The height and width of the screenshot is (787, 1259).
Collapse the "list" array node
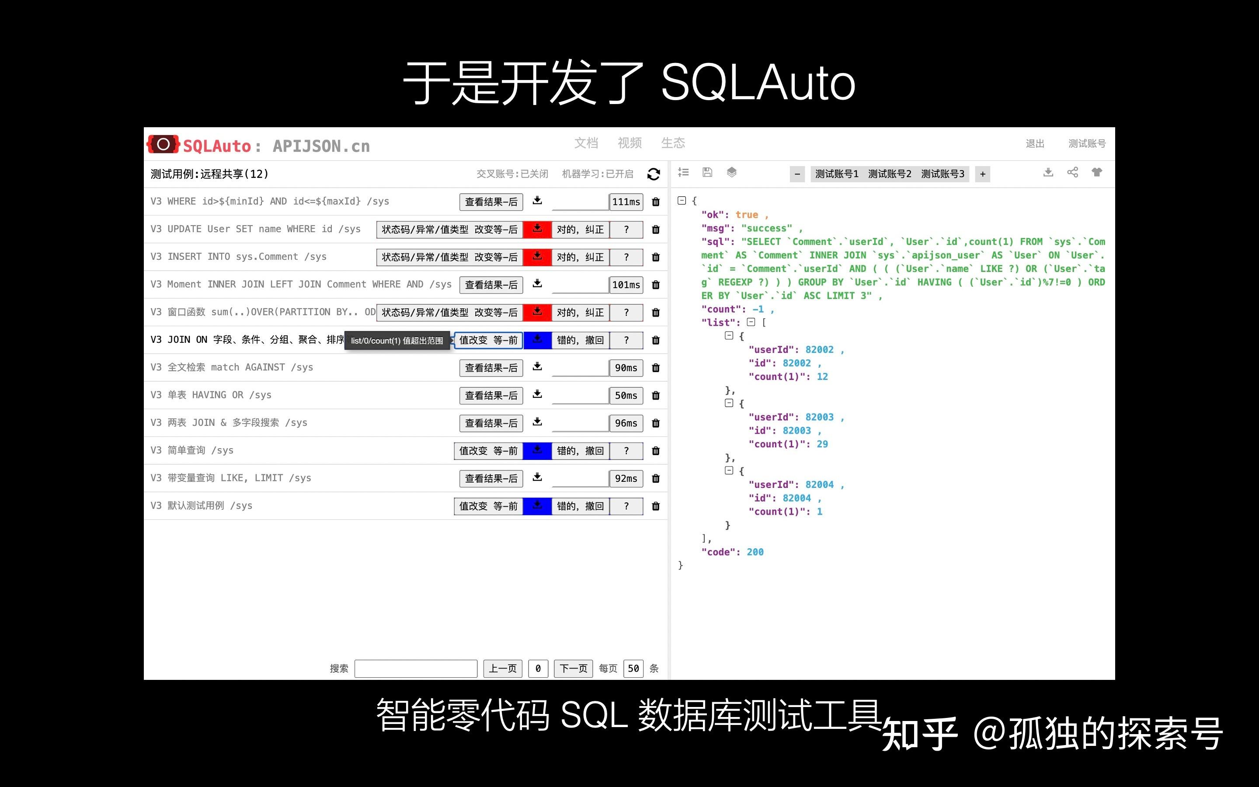coord(751,322)
